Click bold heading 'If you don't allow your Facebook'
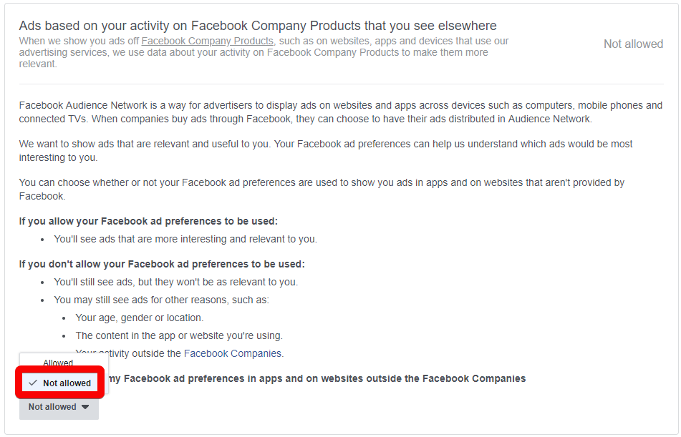Viewport: 681px width, 437px height. [x=162, y=265]
